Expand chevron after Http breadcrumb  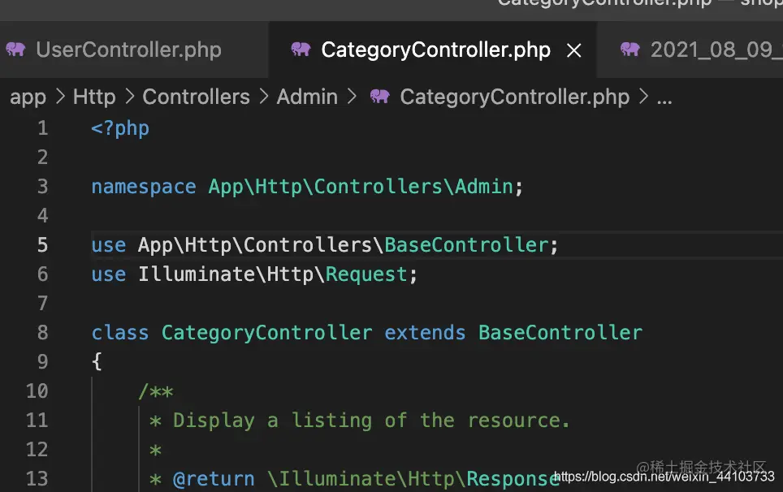[x=130, y=97]
